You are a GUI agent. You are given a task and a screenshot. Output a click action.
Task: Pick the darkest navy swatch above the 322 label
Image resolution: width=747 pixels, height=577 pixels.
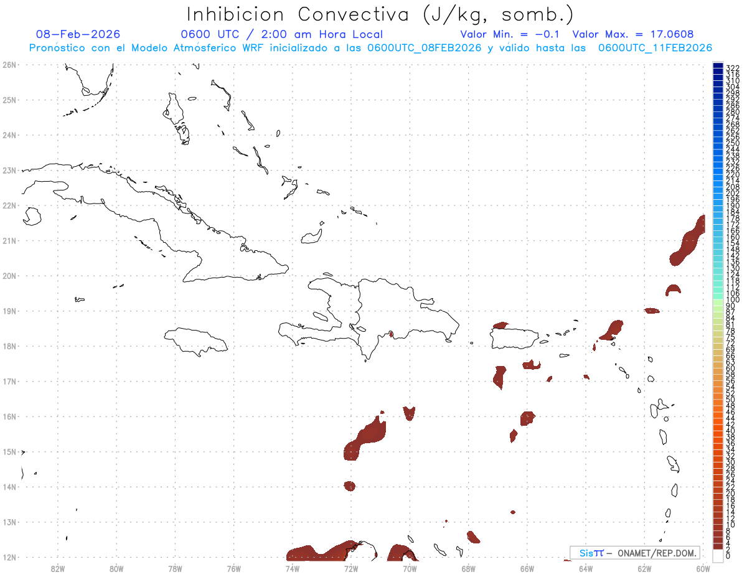point(718,66)
